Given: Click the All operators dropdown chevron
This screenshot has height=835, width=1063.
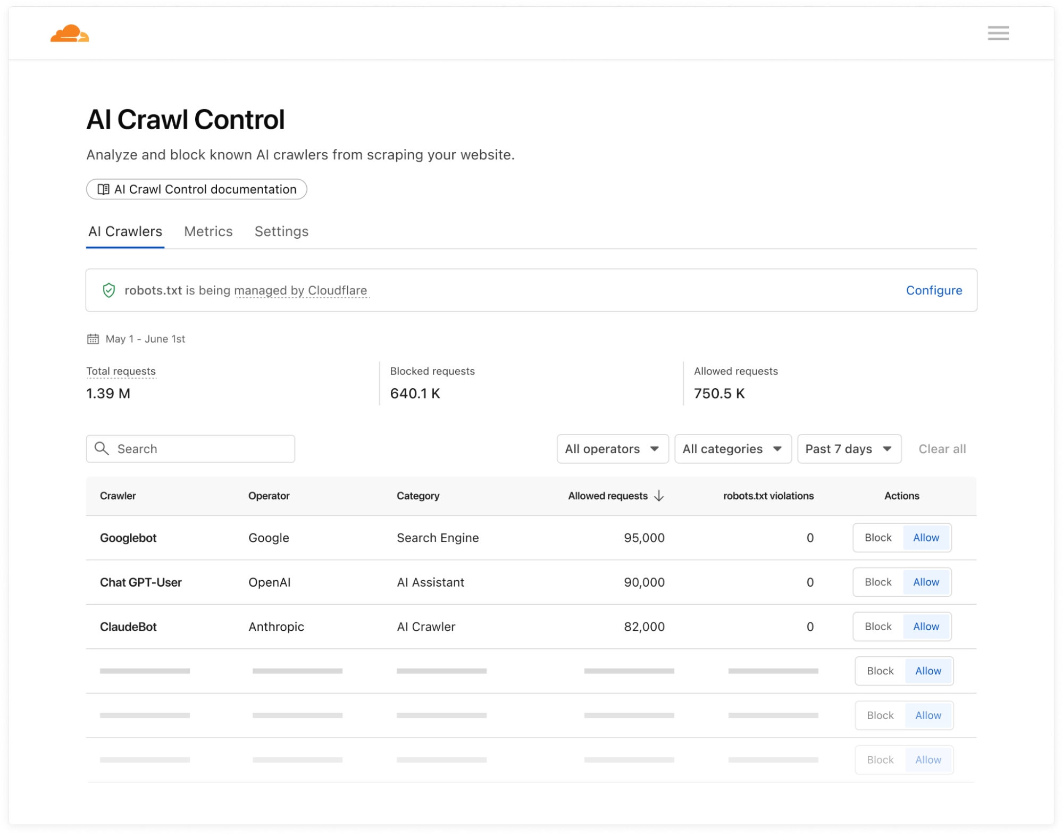Looking at the screenshot, I should [x=655, y=448].
